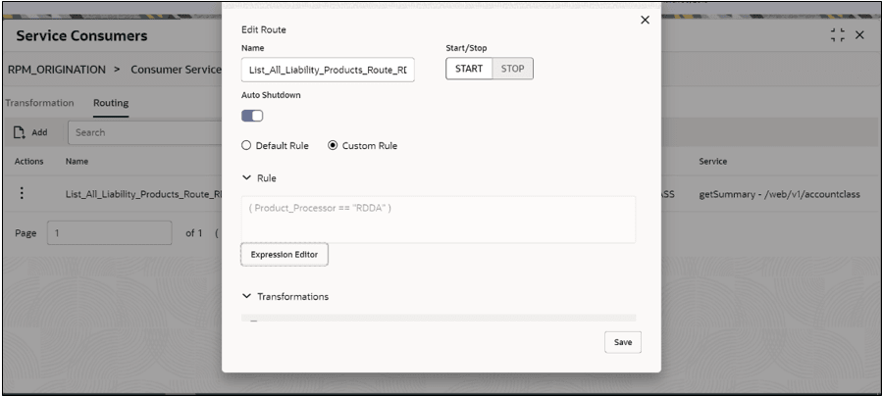Click the getSummary - /web/v1/accountclass service cell

[779, 194]
